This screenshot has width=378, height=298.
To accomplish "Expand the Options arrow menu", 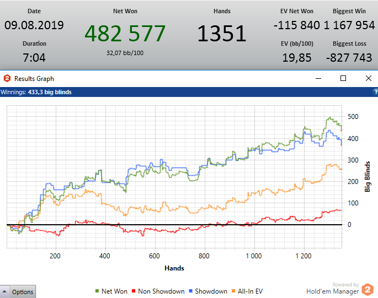I will tap(4, 291).
